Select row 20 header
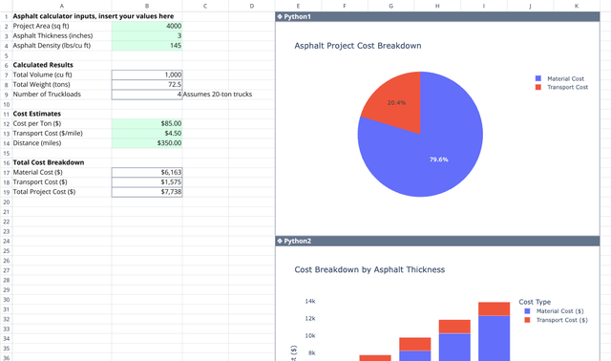The width and height of the screenshot is (611, 361). 7,202
